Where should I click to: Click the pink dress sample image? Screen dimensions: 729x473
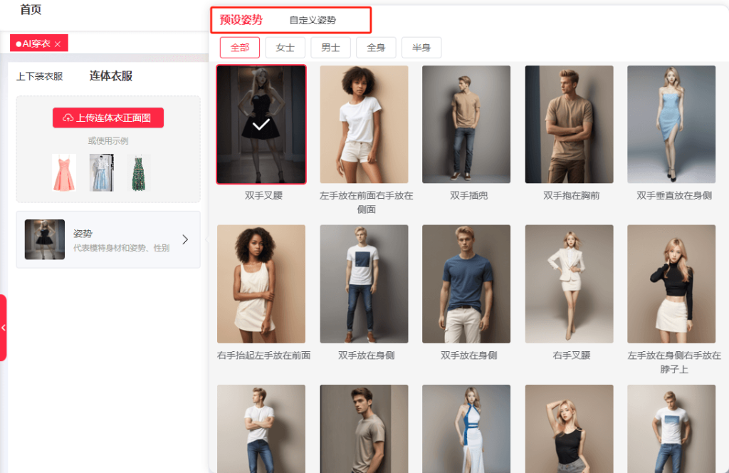click(x=63, y=172)
